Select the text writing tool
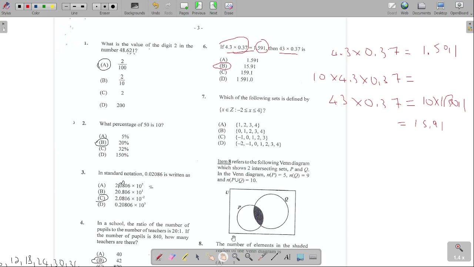Image resolution: width=474 pixels, height=267 pixels. pos(287,257)
